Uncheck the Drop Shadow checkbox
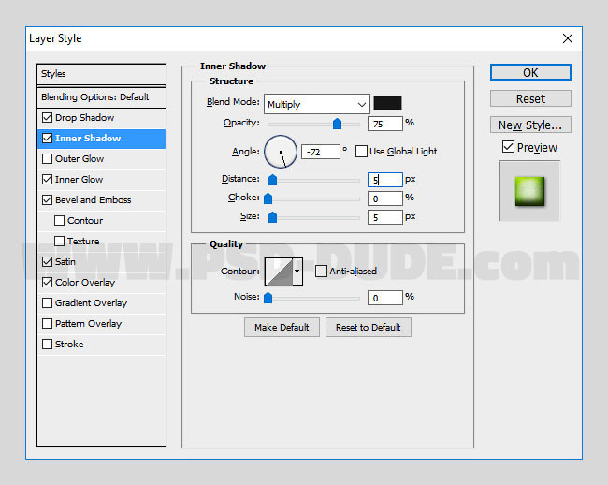Image resolution: width=608 pixels, height=485 pixels. tap(48, 118)
